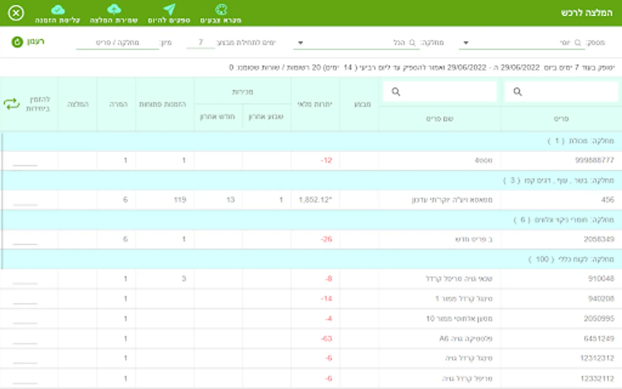622x389 pixels.
Task: Select the department group row numbered ( 6 )
Action: [311, 220]
